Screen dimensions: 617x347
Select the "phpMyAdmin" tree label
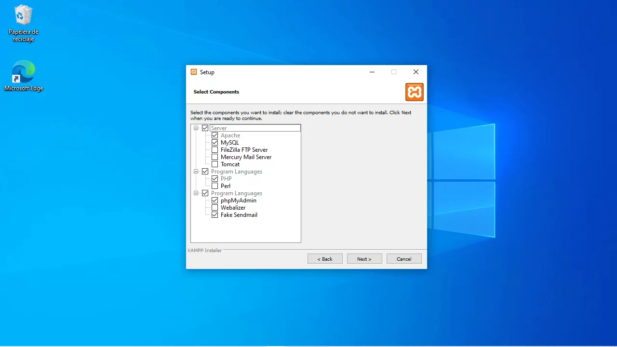(239, 200)
